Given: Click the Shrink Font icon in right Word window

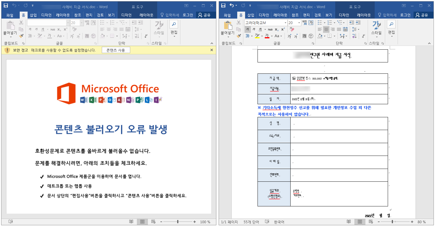Looking at the screenshot, I should (x=296, y=36).
